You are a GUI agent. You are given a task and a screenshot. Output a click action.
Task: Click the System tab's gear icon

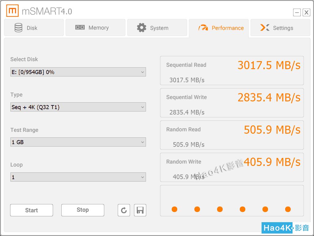pos(142,28)
